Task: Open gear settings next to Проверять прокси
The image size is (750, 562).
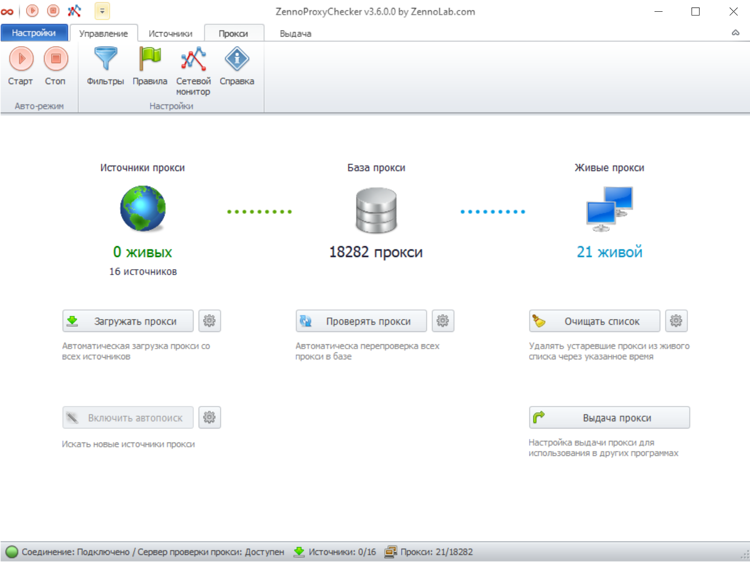Action: (x=443, y=321)
